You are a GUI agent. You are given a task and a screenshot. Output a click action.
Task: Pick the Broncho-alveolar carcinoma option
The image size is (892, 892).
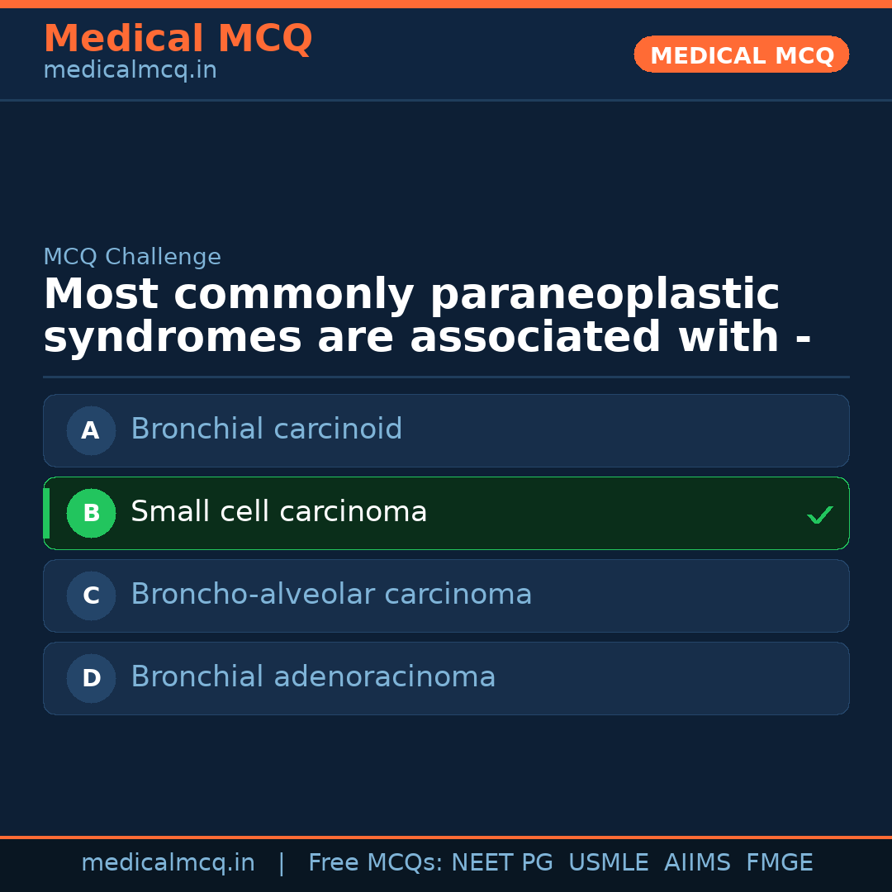click(x=330, y=595)
